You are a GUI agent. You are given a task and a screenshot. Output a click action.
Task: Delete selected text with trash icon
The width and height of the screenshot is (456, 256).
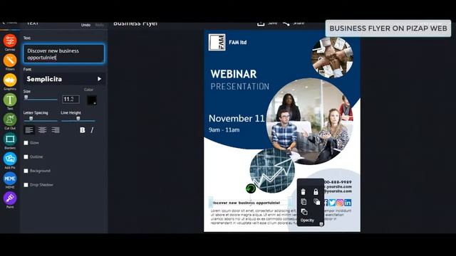pyautogui.click(x=304, y=192)
